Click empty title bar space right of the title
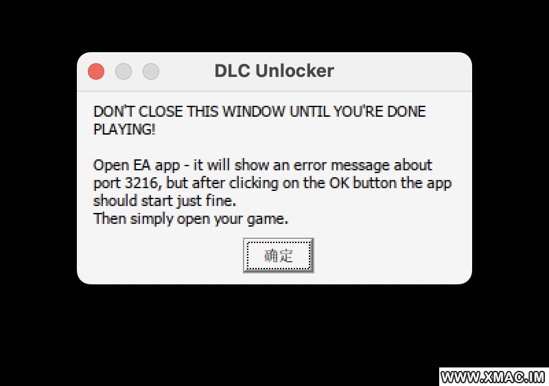 pos(403,71)
